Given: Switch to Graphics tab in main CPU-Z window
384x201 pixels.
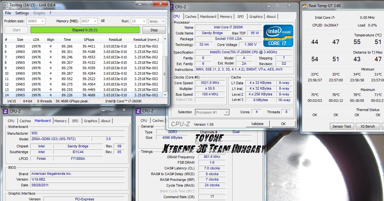Looking at the screenshot, I should click(256, 17).
